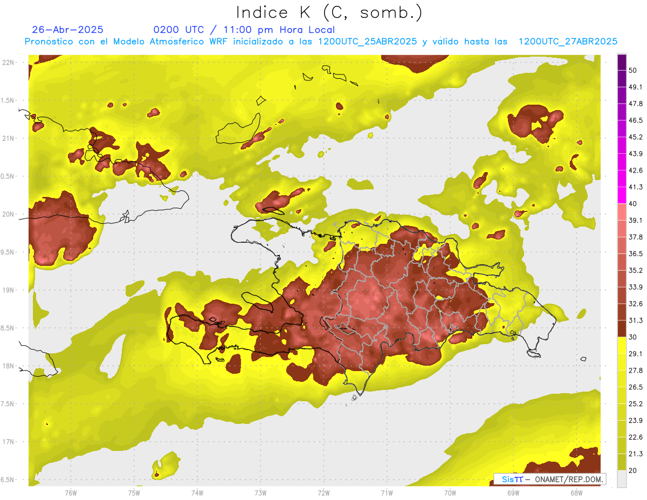Viewport: 647px width, 500px height.
Task: Click the colorbar value '29.1'
Action: pos(635,354)
